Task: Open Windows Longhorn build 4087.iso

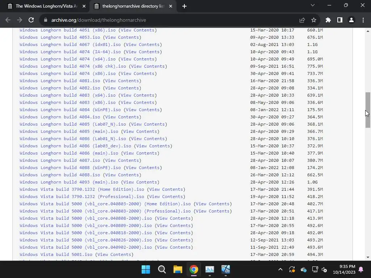Action: [x=60, y=160]
